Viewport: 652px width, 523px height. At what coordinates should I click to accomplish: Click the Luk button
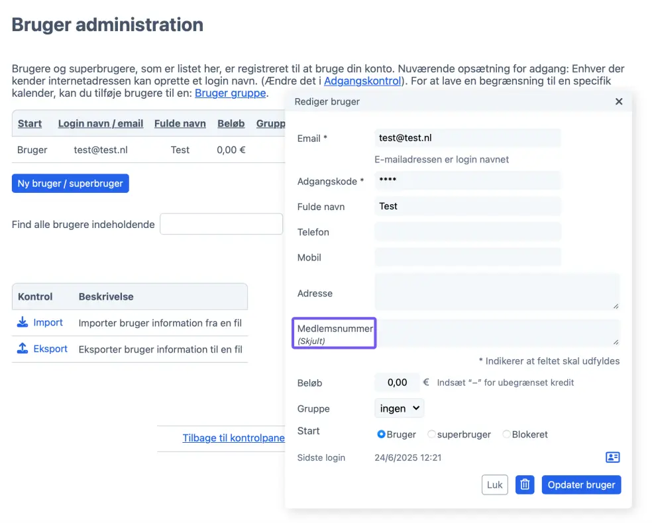point(494,485)
